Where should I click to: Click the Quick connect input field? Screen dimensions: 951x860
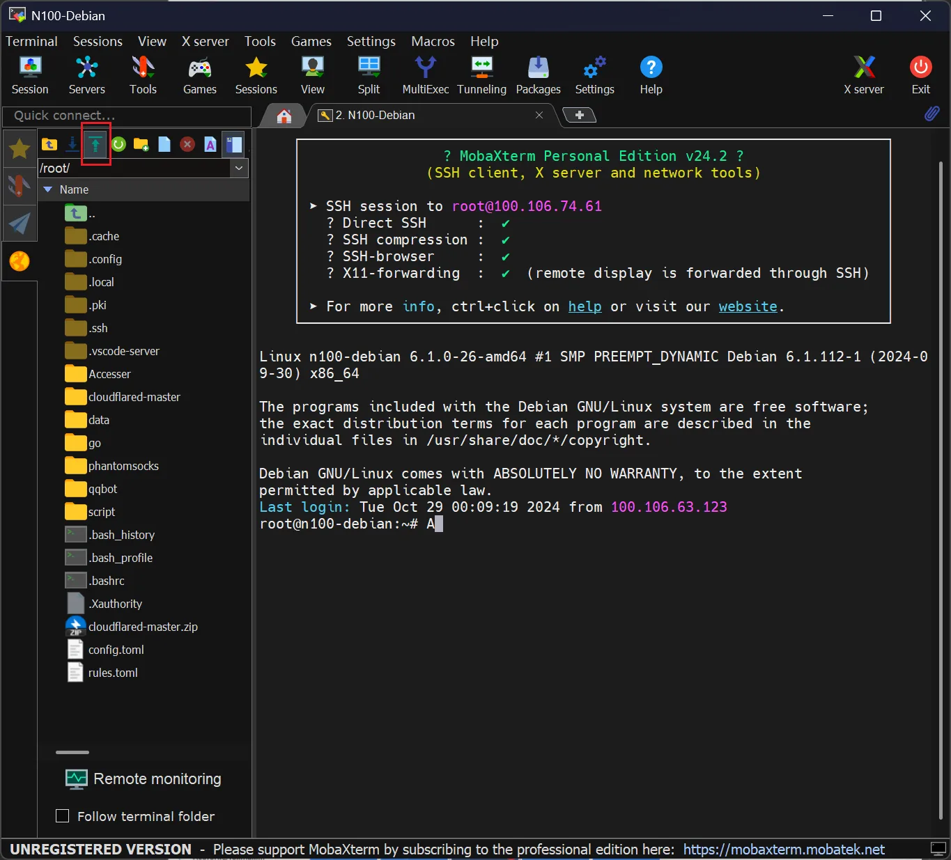pyautogui.click(x=127, y=116)
